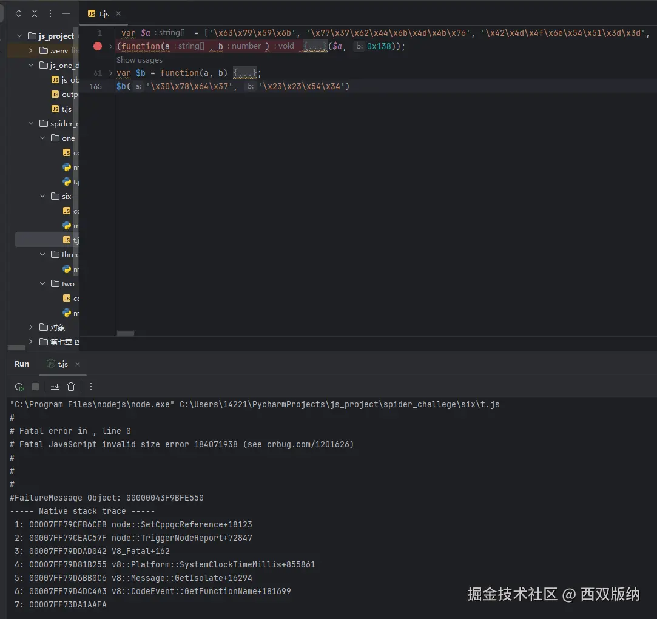Collapse the js_one_d folder

click(30, 65)
